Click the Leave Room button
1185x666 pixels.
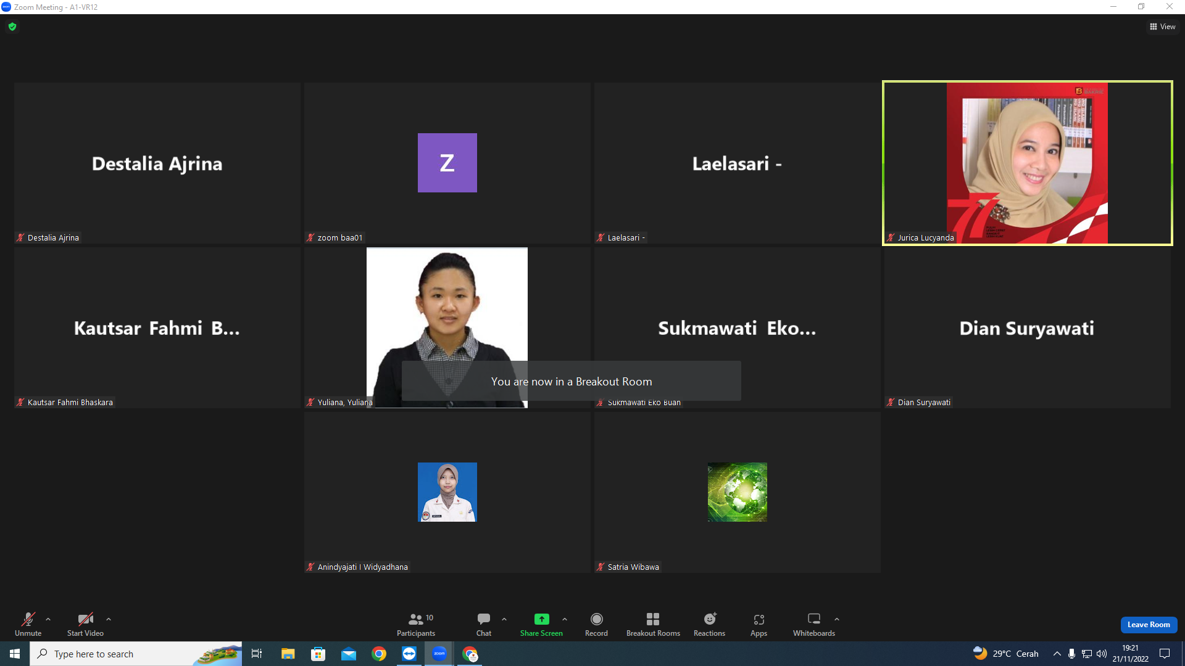(x=1149, y=625)
